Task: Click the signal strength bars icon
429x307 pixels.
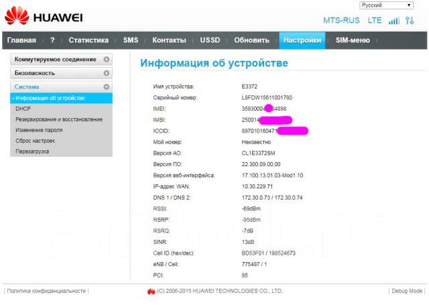Action: pos(394,21)
